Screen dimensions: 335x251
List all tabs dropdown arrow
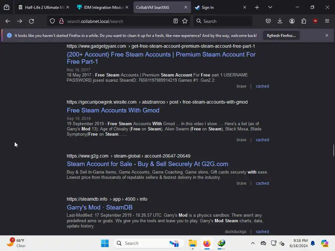[270, 7]
